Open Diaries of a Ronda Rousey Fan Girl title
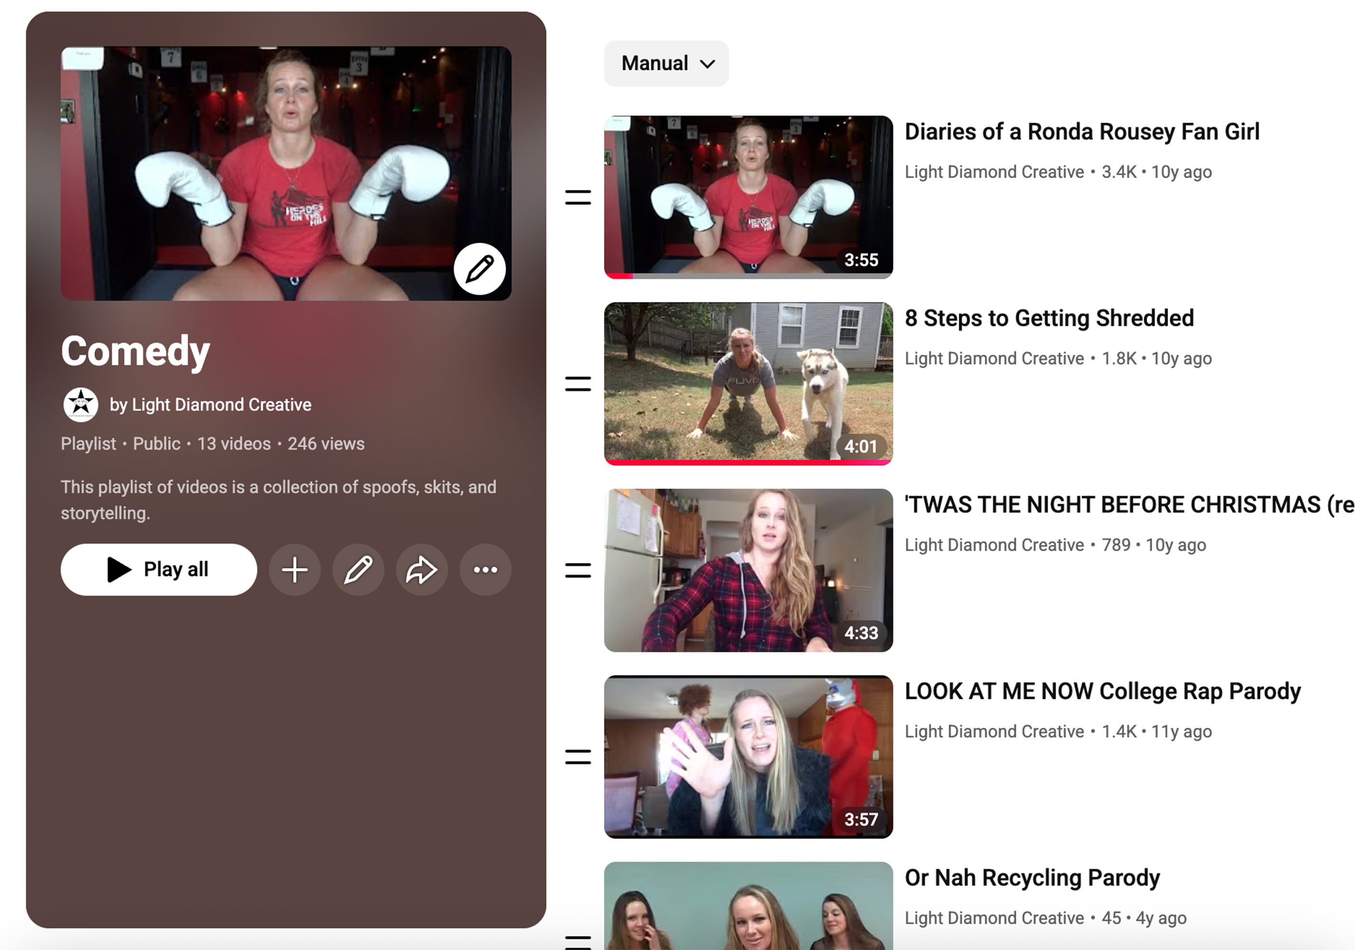 pos(1082,132)
